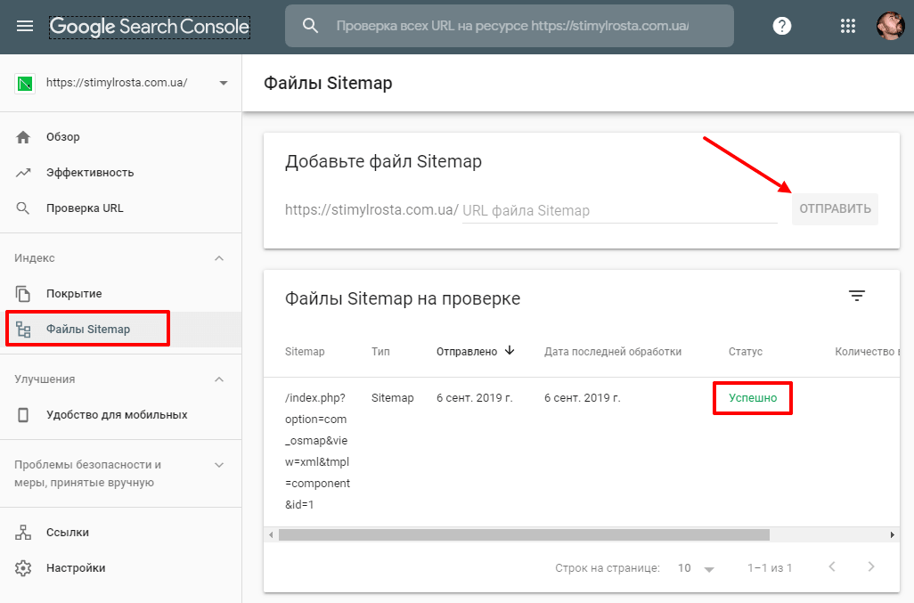Viewport: 914px width, 603px height.
Task: Click the horizontal scrollbar thumb
Action: pyautogui.click(x=524, y=534)
